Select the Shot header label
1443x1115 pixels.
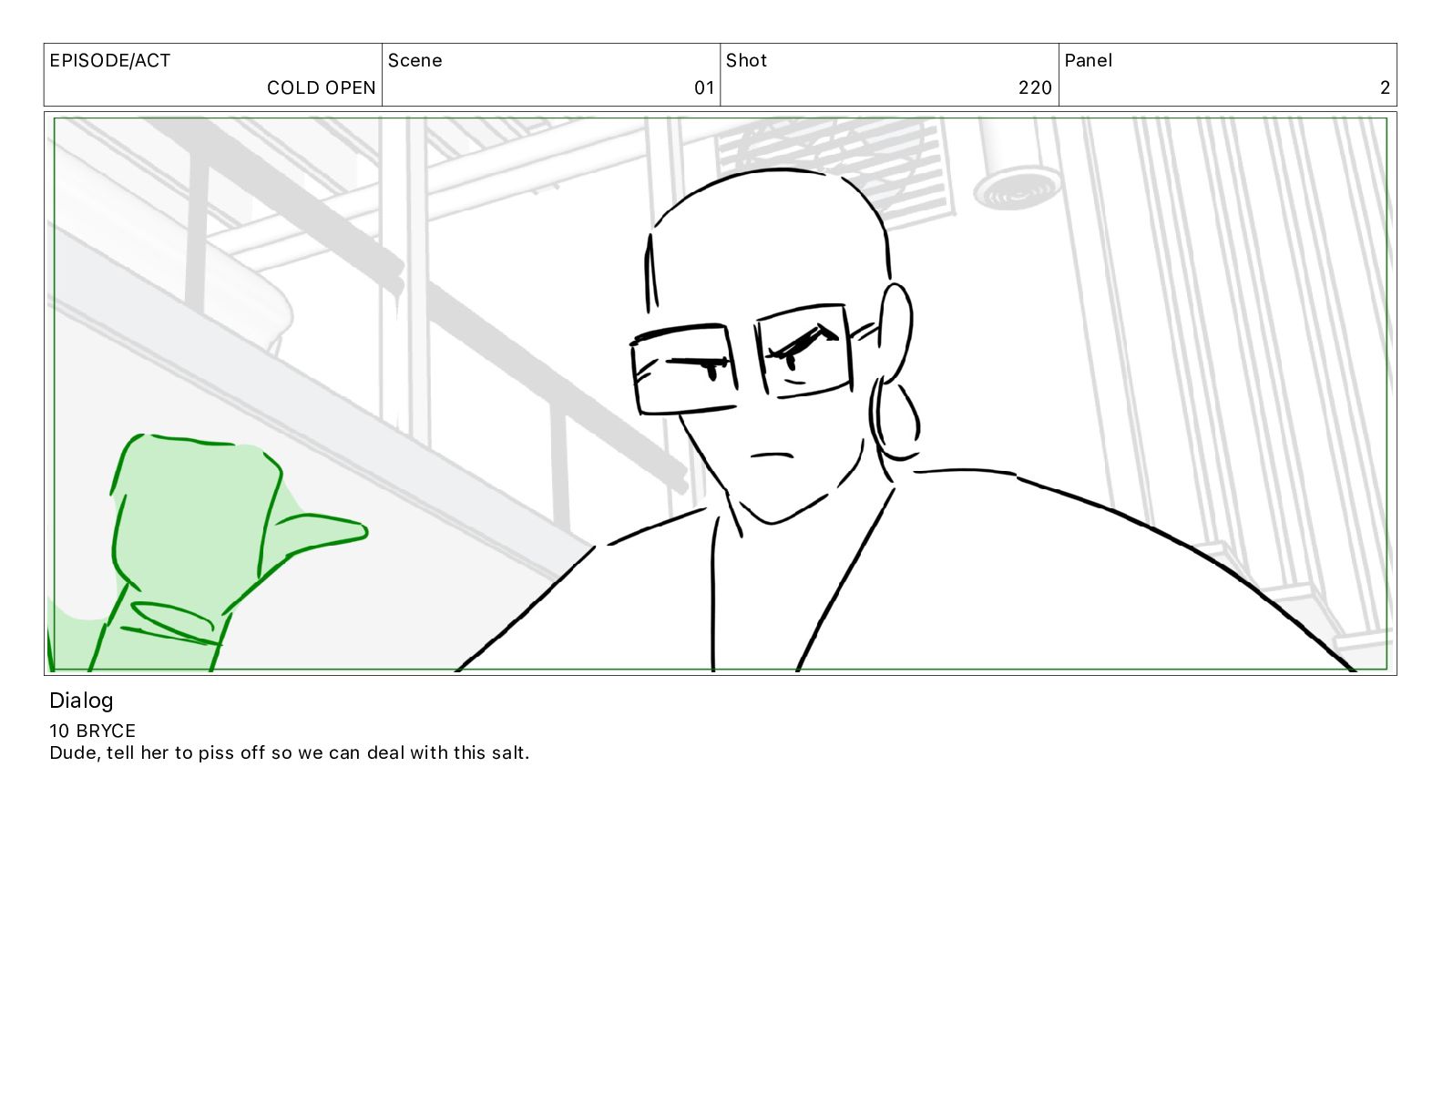point(747,61)
